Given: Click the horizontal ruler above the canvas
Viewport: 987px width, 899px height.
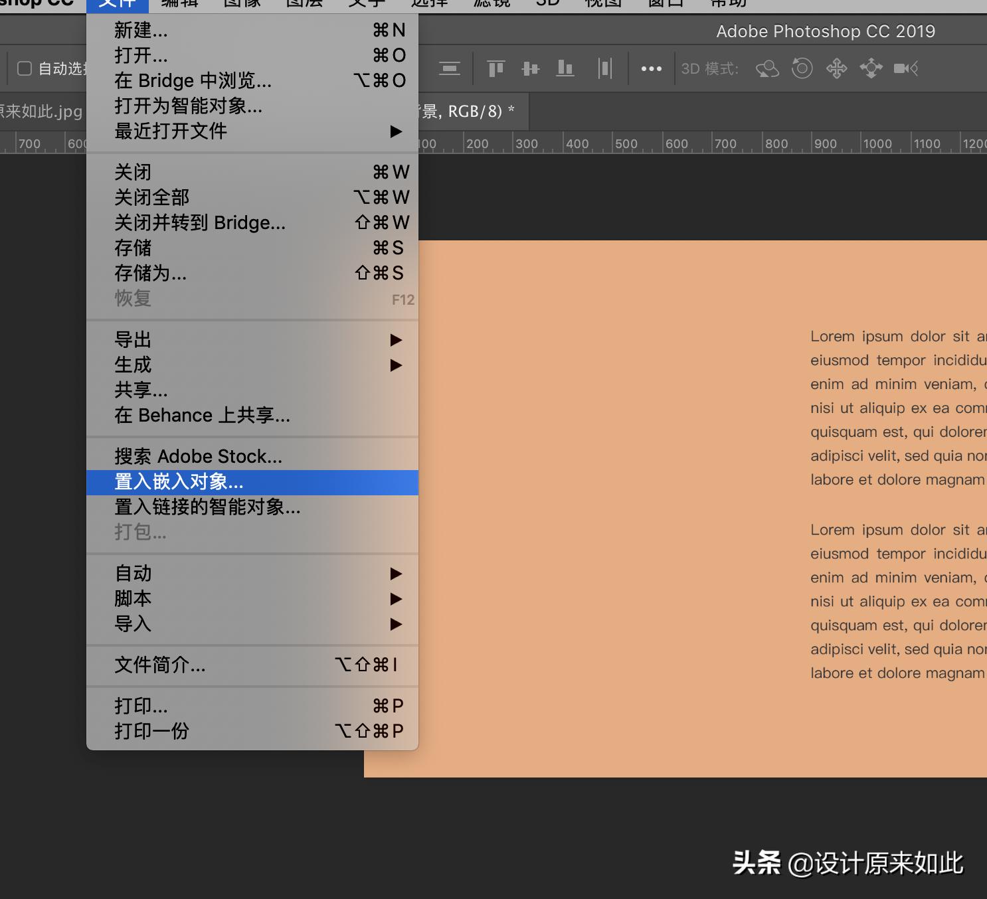Looking at the screenshot, I should point(664,143).
